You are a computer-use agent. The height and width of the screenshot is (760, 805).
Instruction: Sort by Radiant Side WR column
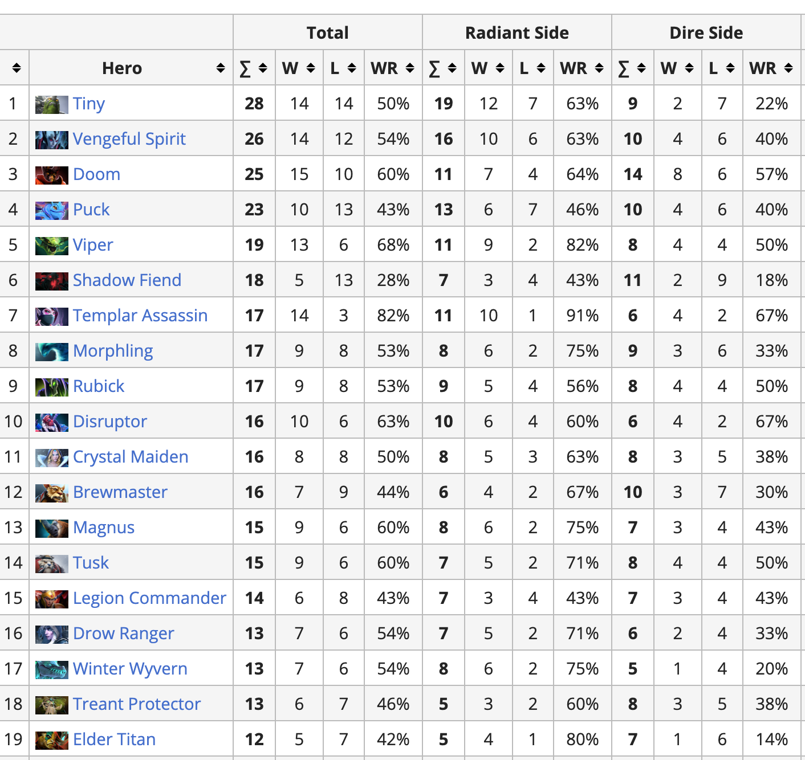click(599, 68)
